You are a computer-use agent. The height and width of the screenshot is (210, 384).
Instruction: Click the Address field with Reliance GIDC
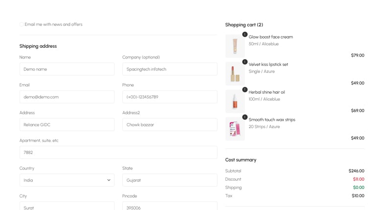tap(67, 125)
